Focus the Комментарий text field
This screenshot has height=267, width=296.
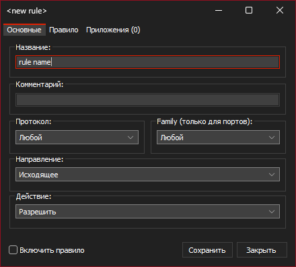pos(147,100)
